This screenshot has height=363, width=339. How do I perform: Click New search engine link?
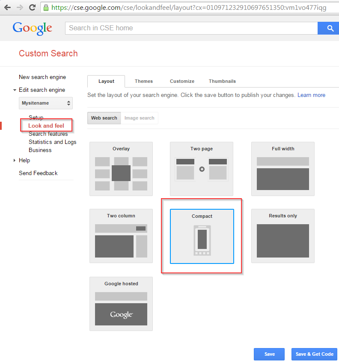tap(42, 77)
